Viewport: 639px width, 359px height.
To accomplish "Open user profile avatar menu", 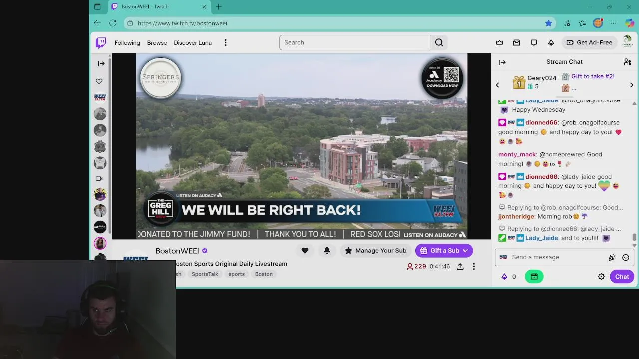I will pyautogui.click(x=627, y=42).
